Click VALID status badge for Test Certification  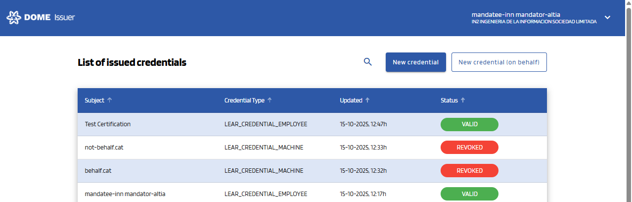coord(469,124)
